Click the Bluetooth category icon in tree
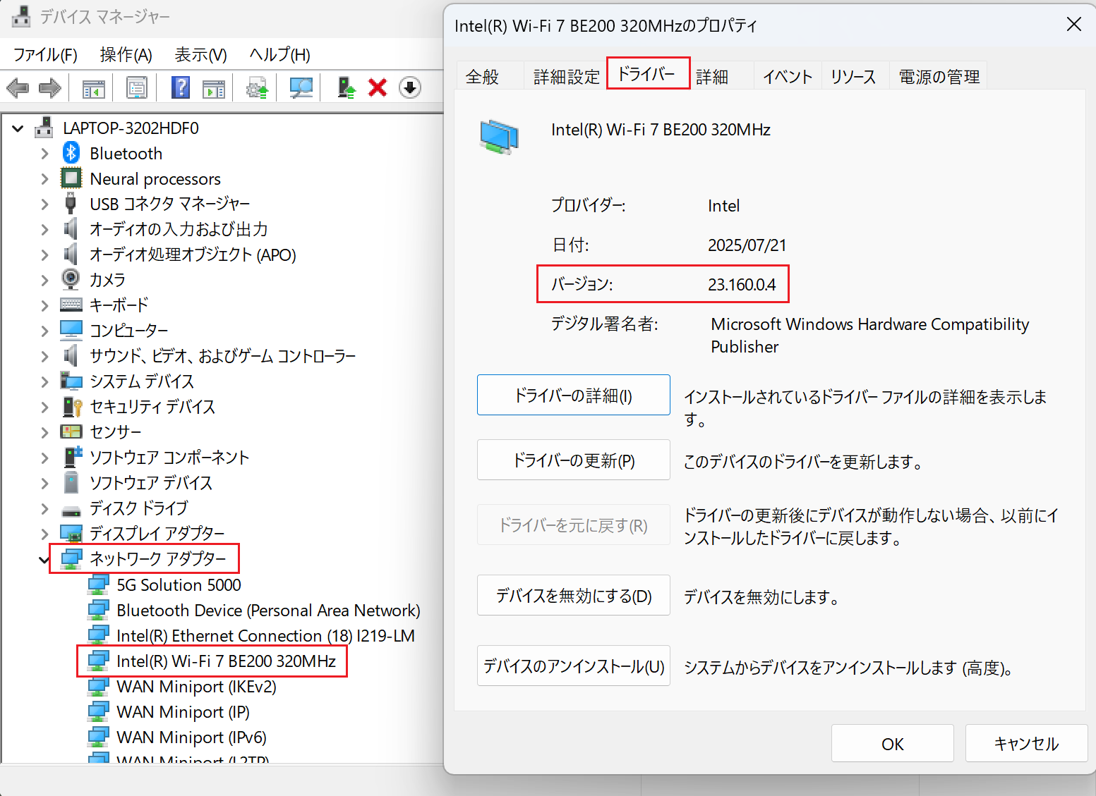1096x796 pixels. (x=71, y=153)
